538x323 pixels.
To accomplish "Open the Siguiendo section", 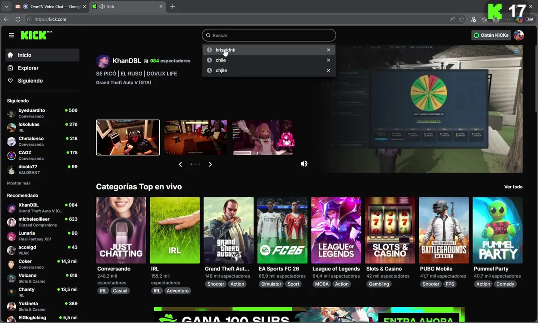I will pos(42,81).
